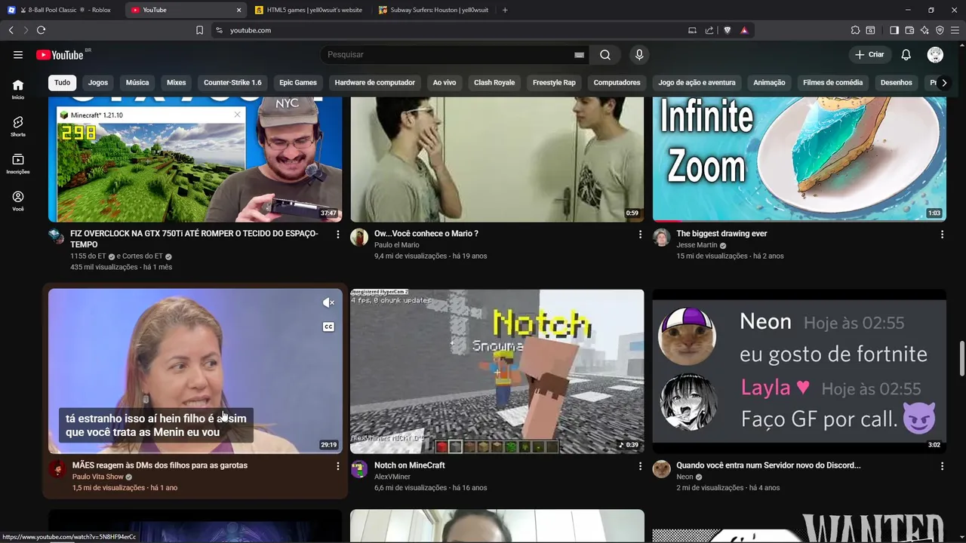Click the Criar button
This screenshot has height=543, width=966.
869,54
